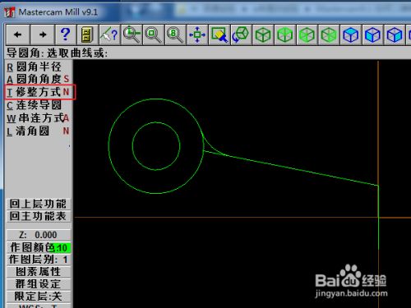
Task: Open 群组设定 group settings
Action: [38, 284]
